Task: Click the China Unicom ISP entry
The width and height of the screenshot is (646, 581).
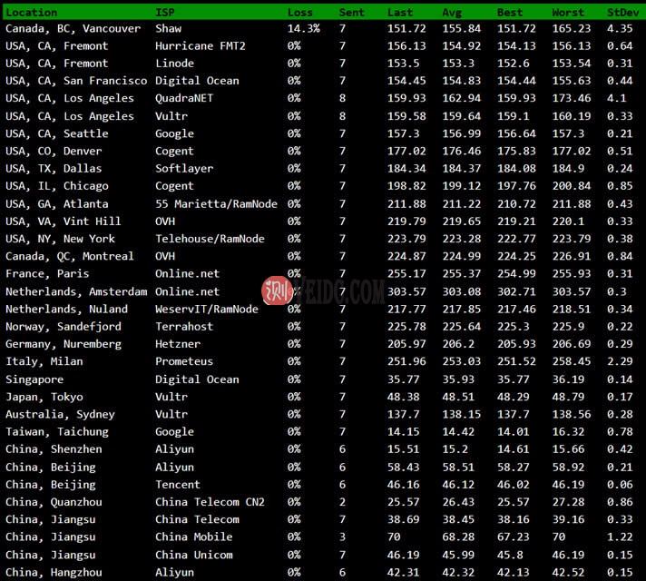Action: [x=193, y=555]
